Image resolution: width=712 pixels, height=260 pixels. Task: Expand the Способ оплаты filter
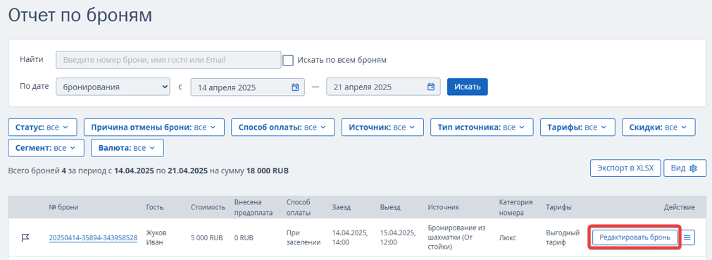(283, 128)
